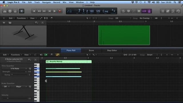Select the green MIDI region in Tracks area
This screenshot has width=183, height=103.
124,35
